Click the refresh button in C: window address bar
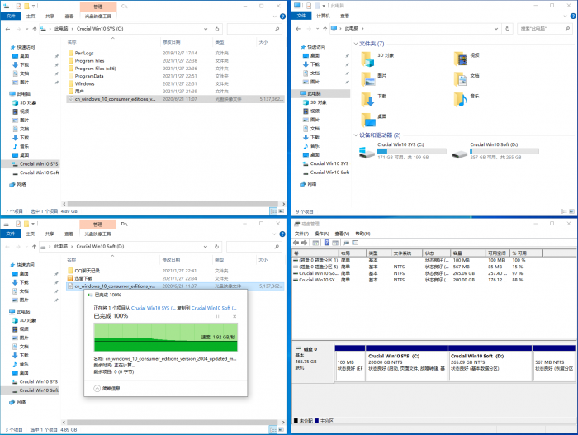The height and width of the screenshot is (435, 578). [x=218, y=29]
